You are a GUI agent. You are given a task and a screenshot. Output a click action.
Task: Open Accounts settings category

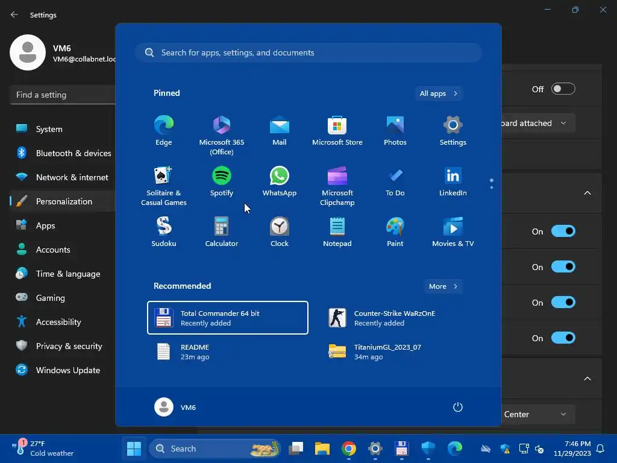(x=63, y=250)
